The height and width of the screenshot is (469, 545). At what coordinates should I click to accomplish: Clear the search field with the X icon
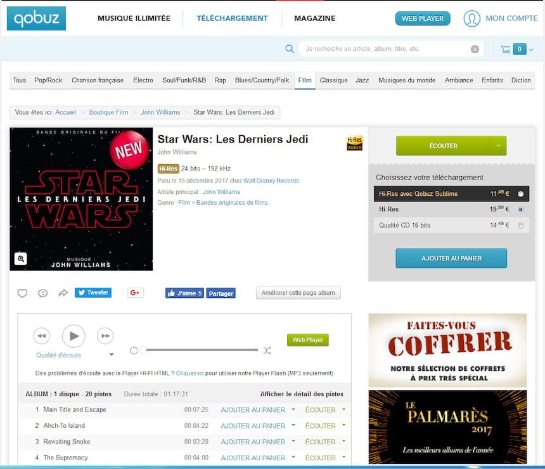tap(475, 49)
